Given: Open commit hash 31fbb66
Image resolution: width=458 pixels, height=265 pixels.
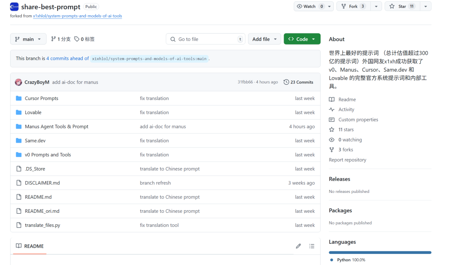Looking at the screenshot, I should [245, 82].
